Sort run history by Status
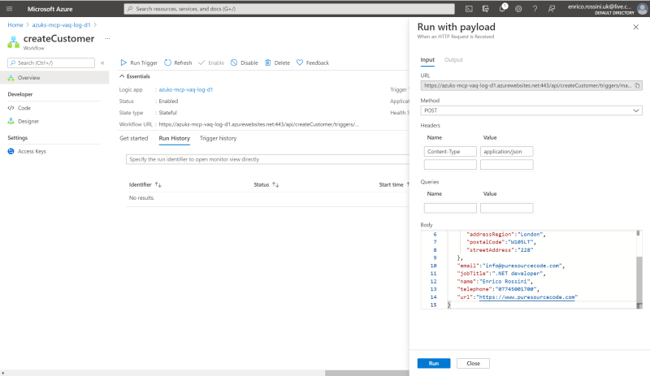 [275, 185]
